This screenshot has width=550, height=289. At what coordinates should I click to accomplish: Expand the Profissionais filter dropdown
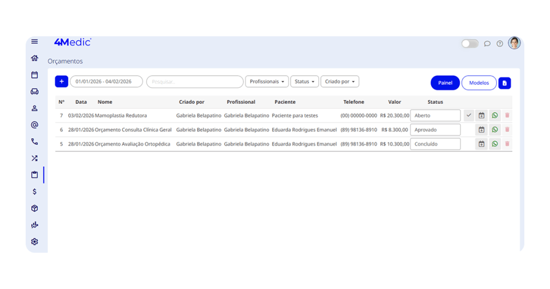click(x=267, y=82)
